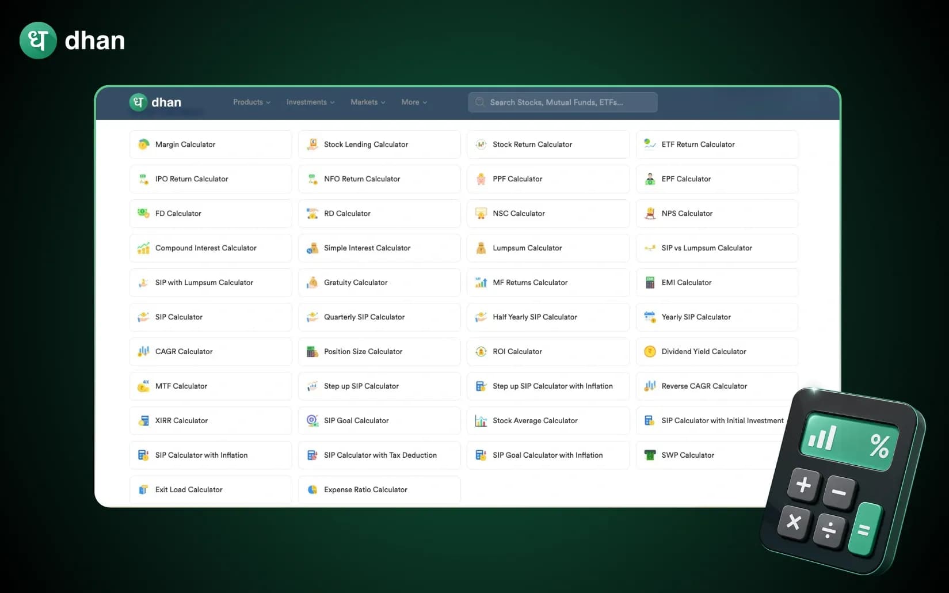This screenshot has width=949, height=593.
Task: Click the dhan logo in the navbar
Action: point(155,102)
